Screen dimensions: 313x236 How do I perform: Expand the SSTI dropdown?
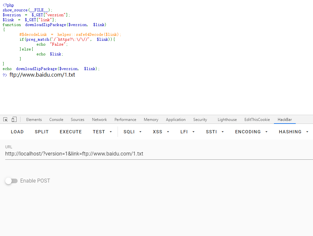pyautogui.click(x=215, y=132)
